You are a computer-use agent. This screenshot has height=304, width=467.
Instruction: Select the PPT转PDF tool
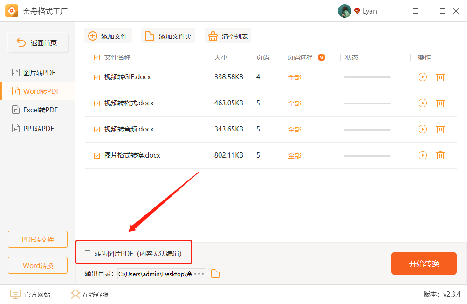[37, 128]
